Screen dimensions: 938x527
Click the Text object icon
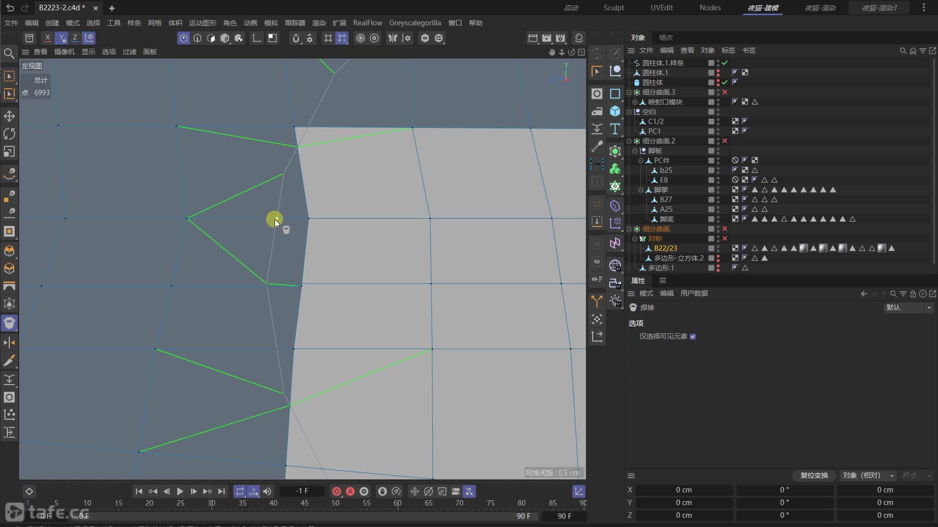(615, 129)
